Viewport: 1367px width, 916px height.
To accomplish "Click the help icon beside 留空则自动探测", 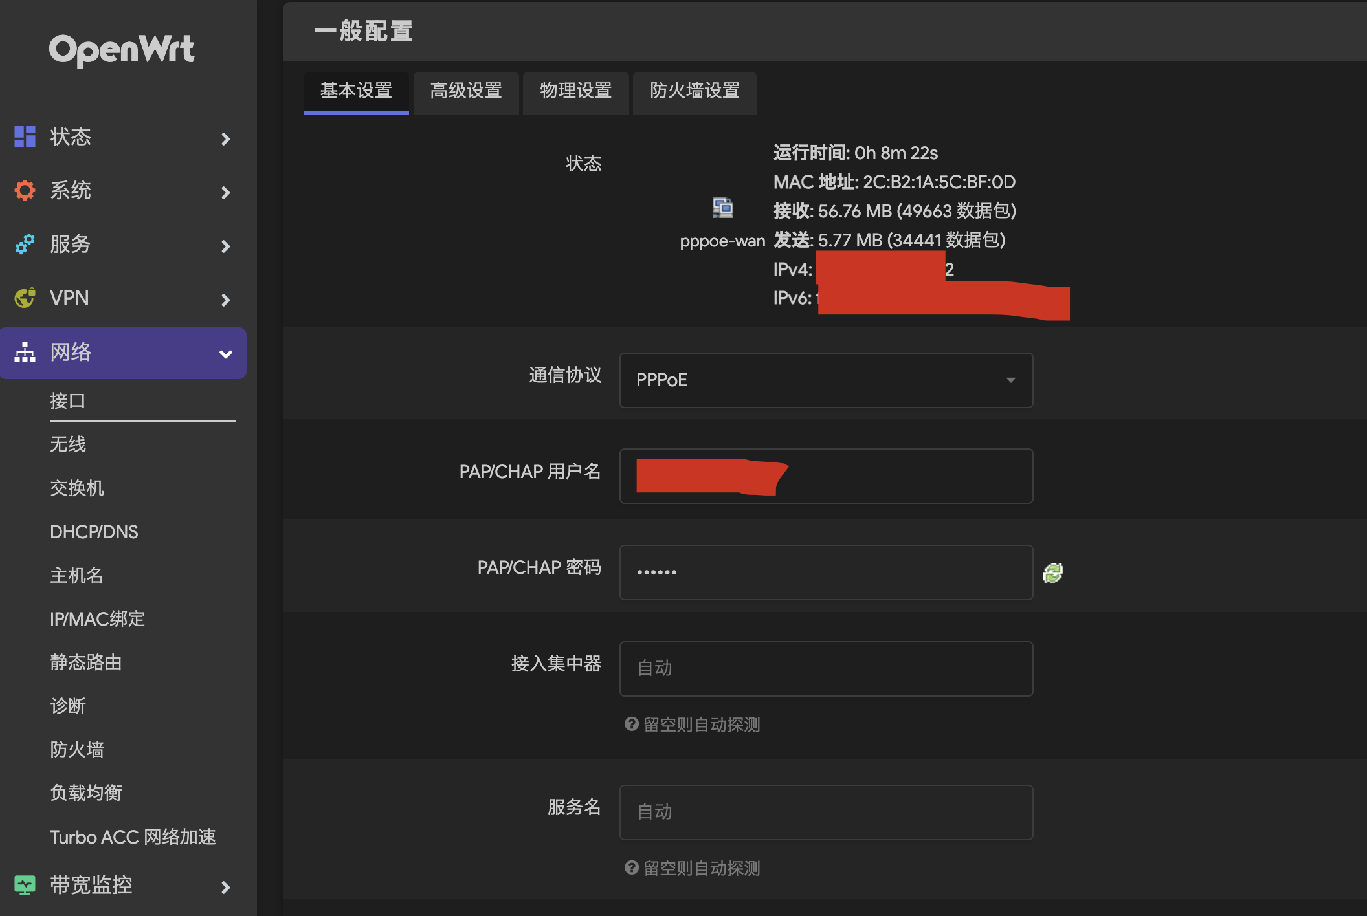I will tap(631, 724).
